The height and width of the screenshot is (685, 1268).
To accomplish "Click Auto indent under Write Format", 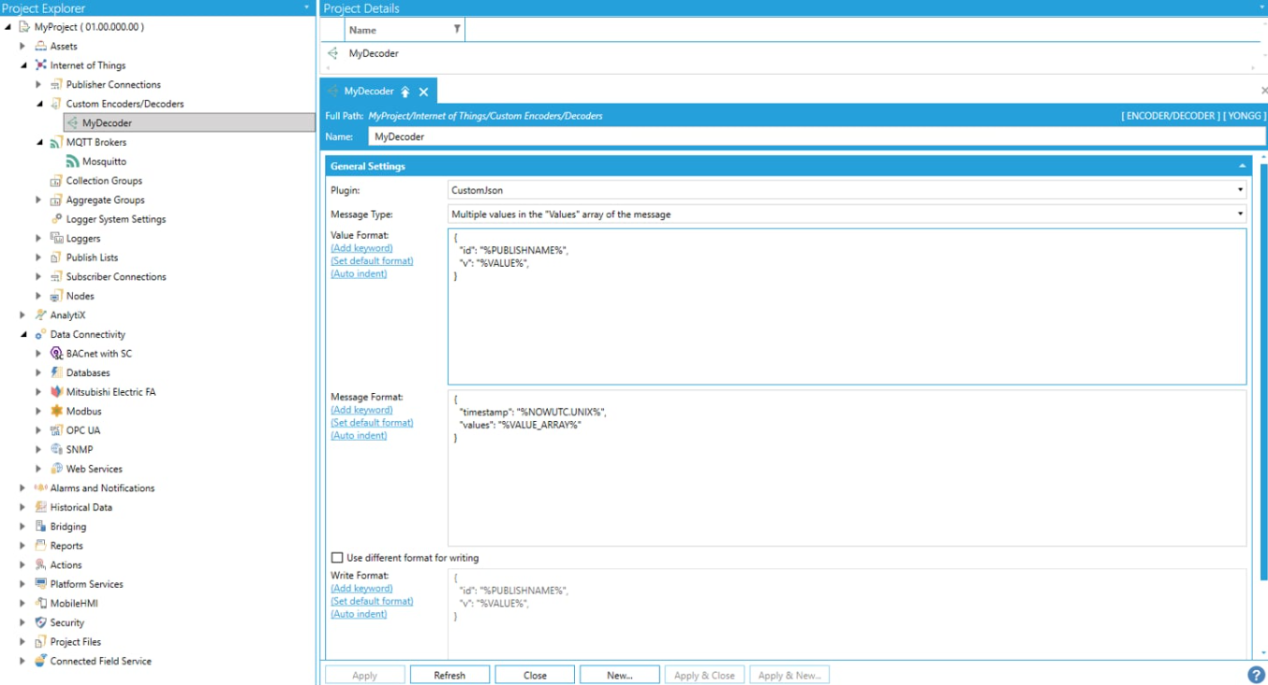I will pyautogui.click(x=359, y=614).
